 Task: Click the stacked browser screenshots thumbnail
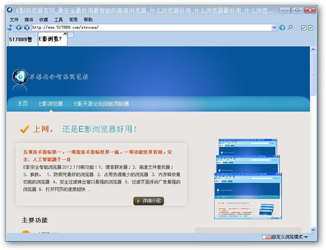pos(248,179)
